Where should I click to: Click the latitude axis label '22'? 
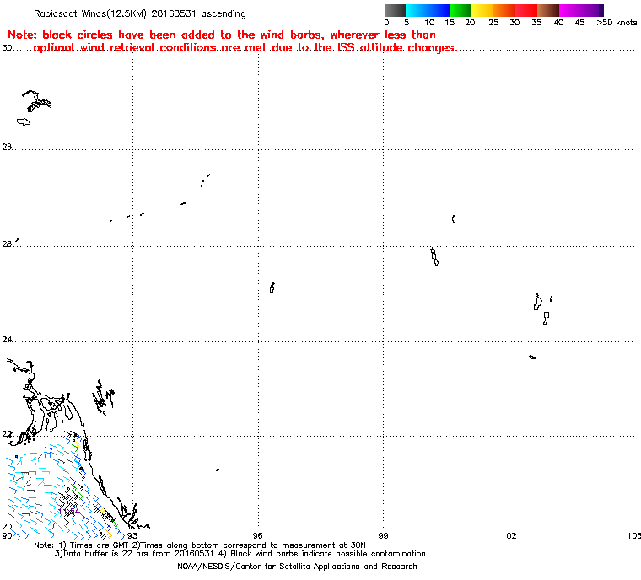pos(7,434)
